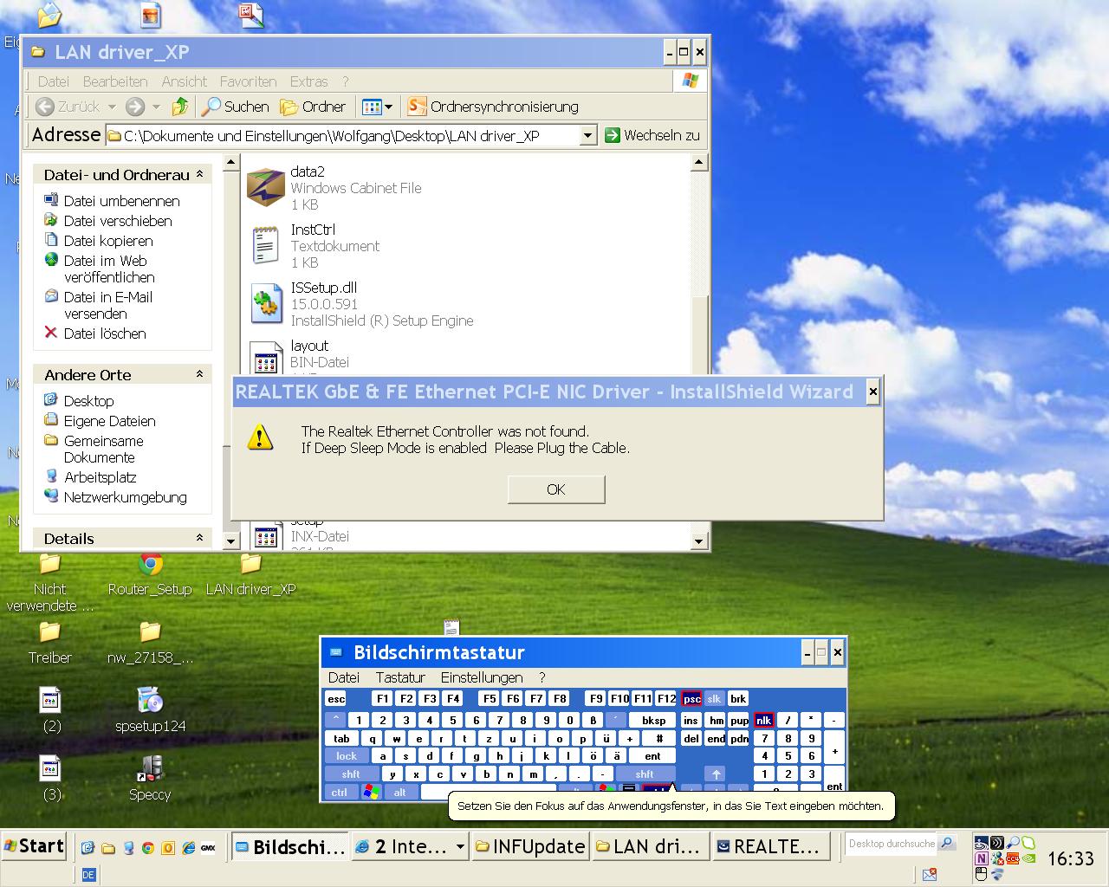Click the desktop search magnifier button
The image size is (1109, 887).
click(x=946, y=844)
